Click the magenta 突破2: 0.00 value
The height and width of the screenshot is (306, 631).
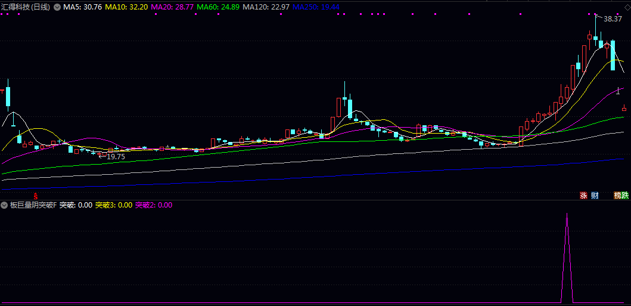[x=154, y=205]
